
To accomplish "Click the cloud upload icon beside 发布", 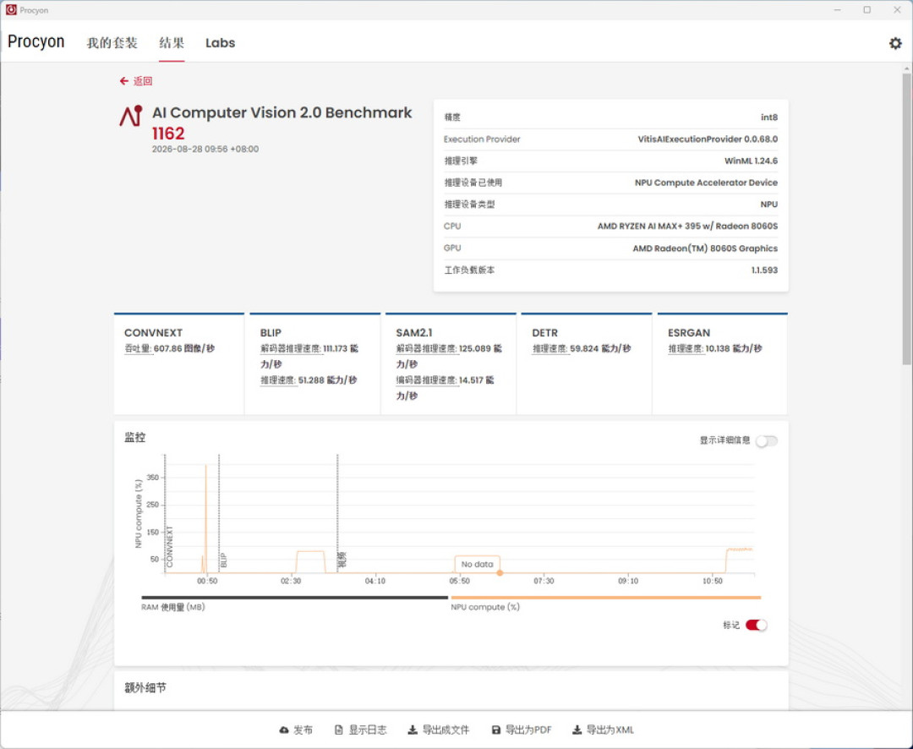I will coord(283,730).
